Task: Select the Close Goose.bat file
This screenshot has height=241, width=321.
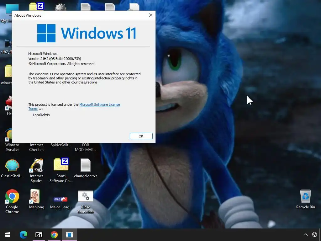Action: 85,202
